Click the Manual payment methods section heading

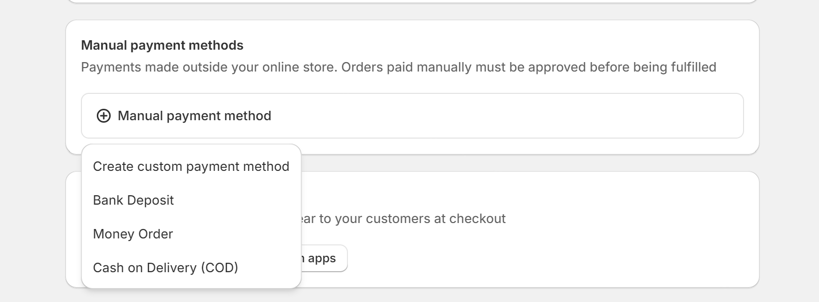163,45
